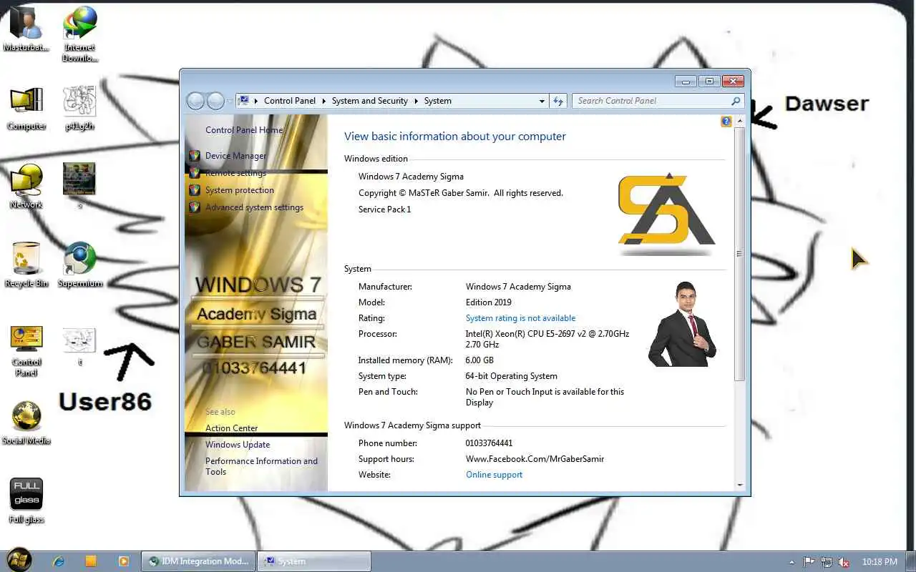This screenshot has width=916, height=572.
Task: Click the Control Panel icon in the address bar
Action: tap(243, 101)
